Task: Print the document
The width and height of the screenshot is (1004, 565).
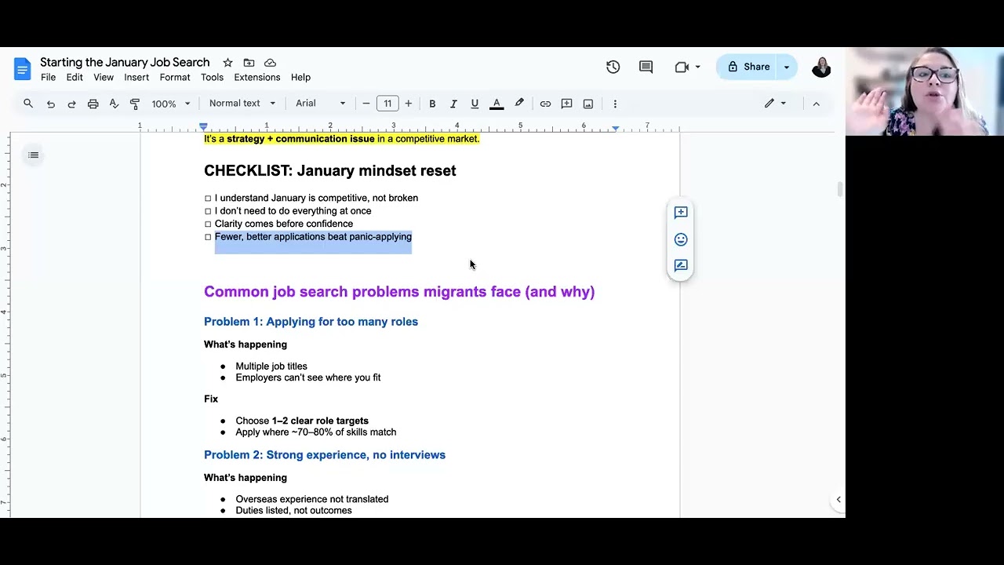Action: click(x=93, y=104)
